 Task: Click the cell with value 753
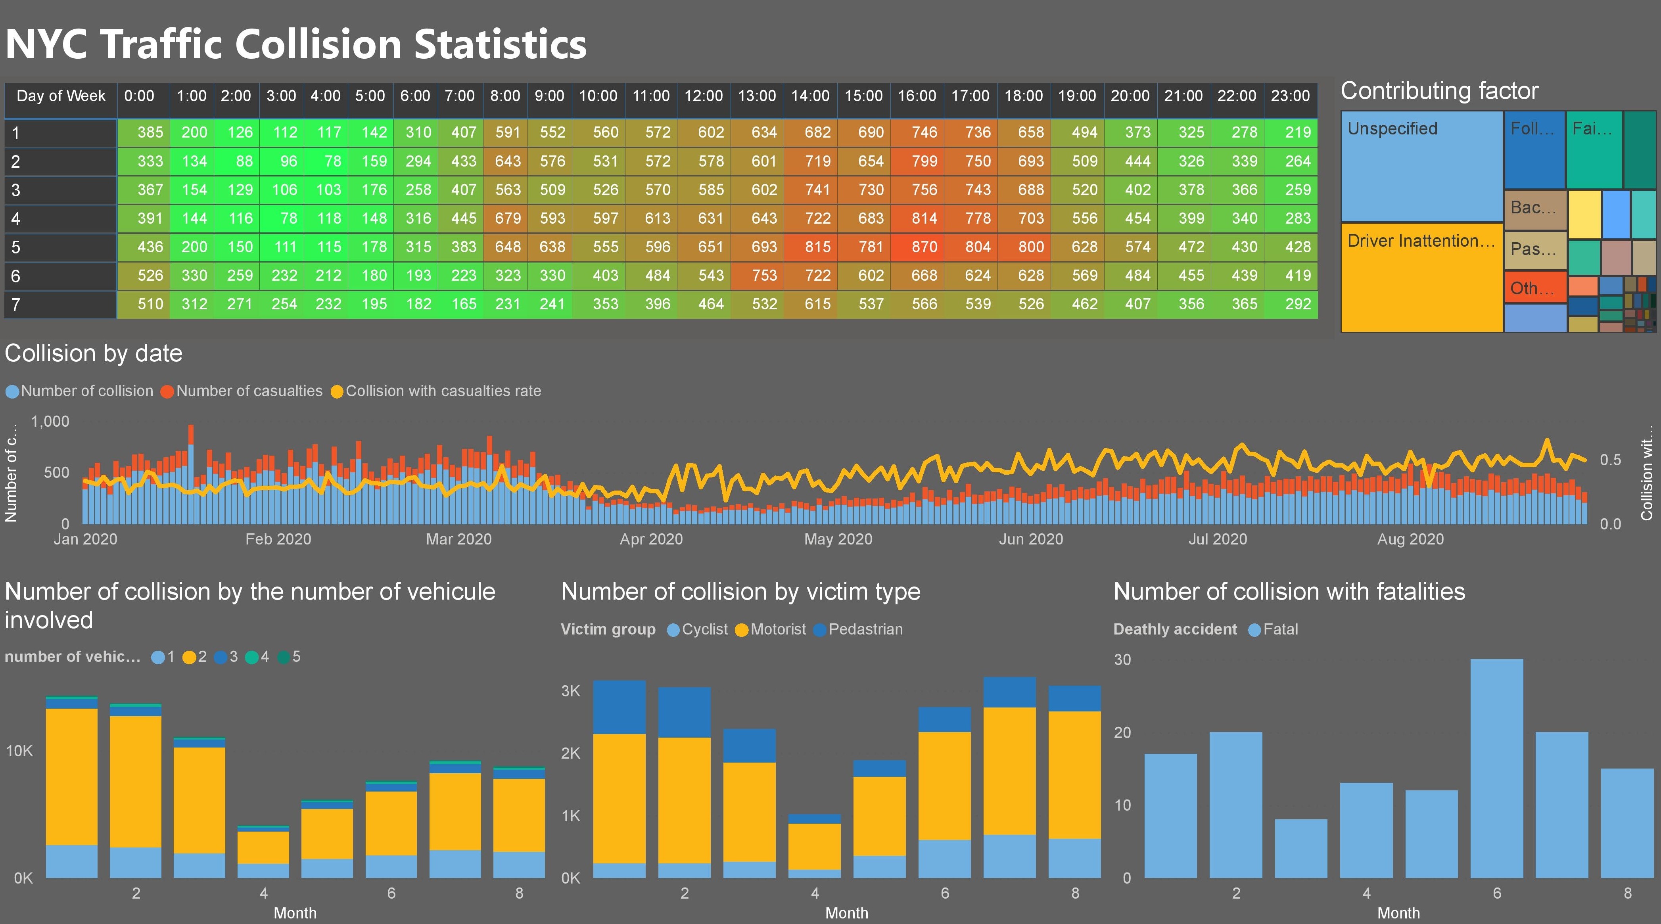tap(758, 275)
